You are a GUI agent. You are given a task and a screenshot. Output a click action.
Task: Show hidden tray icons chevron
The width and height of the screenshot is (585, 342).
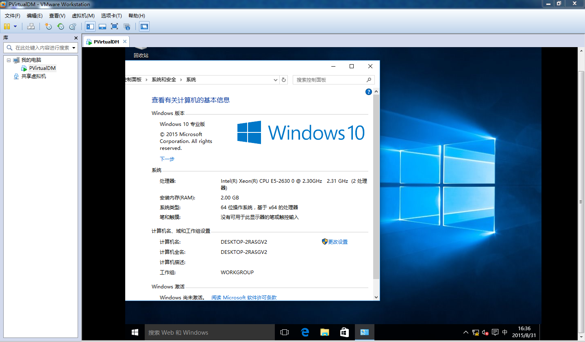click(x=466, y=332)
